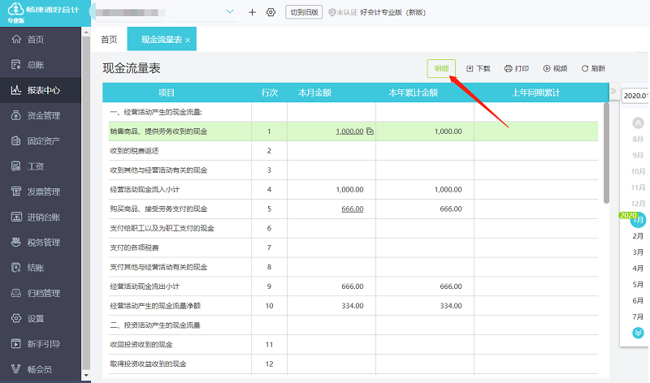Open the 明细 detail view
The height and width of the screenshot is (383, 650).
pyautogui.click(x=441, y=69)
